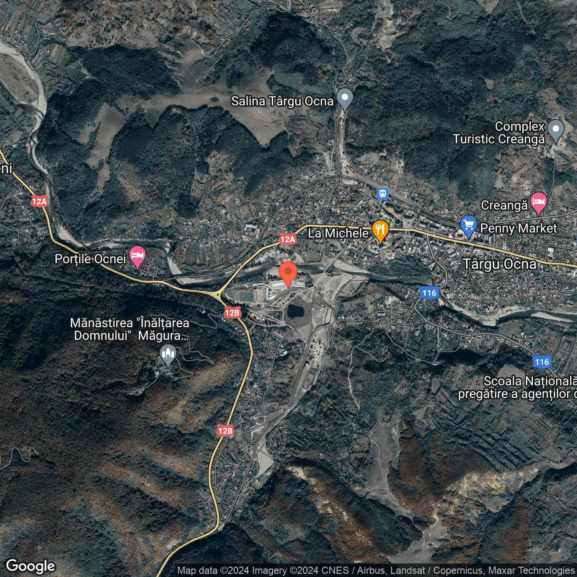Click the Târgu Ocna town label
Screen dimensions: 577x577
500,264
